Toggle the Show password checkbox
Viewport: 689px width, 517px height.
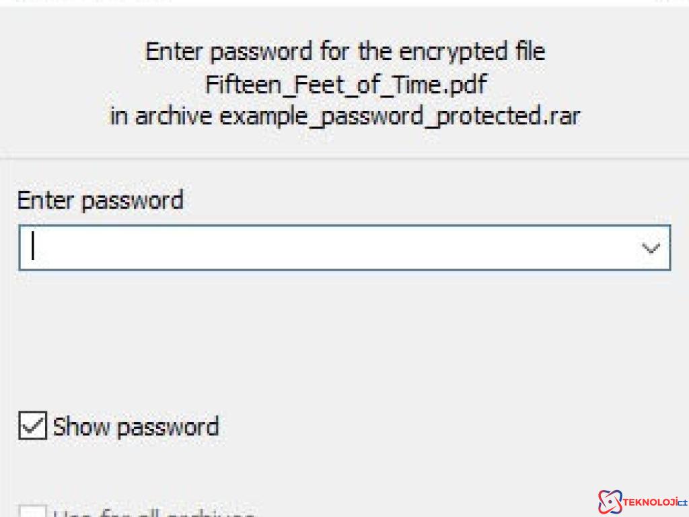click(x=32, y=427)
